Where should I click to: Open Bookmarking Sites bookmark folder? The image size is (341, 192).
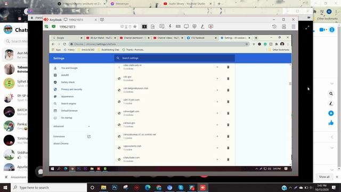(x=108, y=50)
